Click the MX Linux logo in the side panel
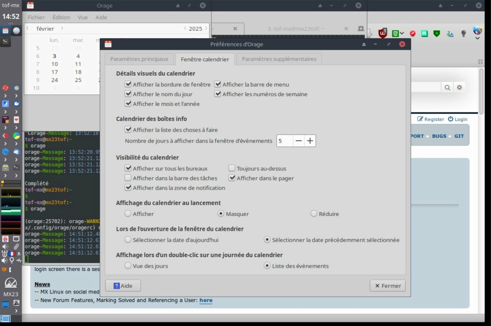 (x=11, y=283)
